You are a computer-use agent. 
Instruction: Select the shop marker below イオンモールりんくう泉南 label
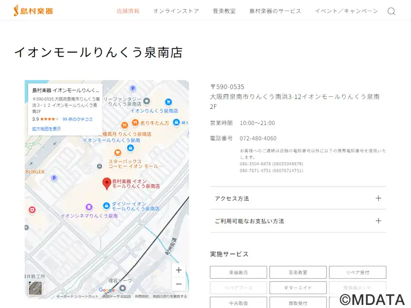click(130, 148)
